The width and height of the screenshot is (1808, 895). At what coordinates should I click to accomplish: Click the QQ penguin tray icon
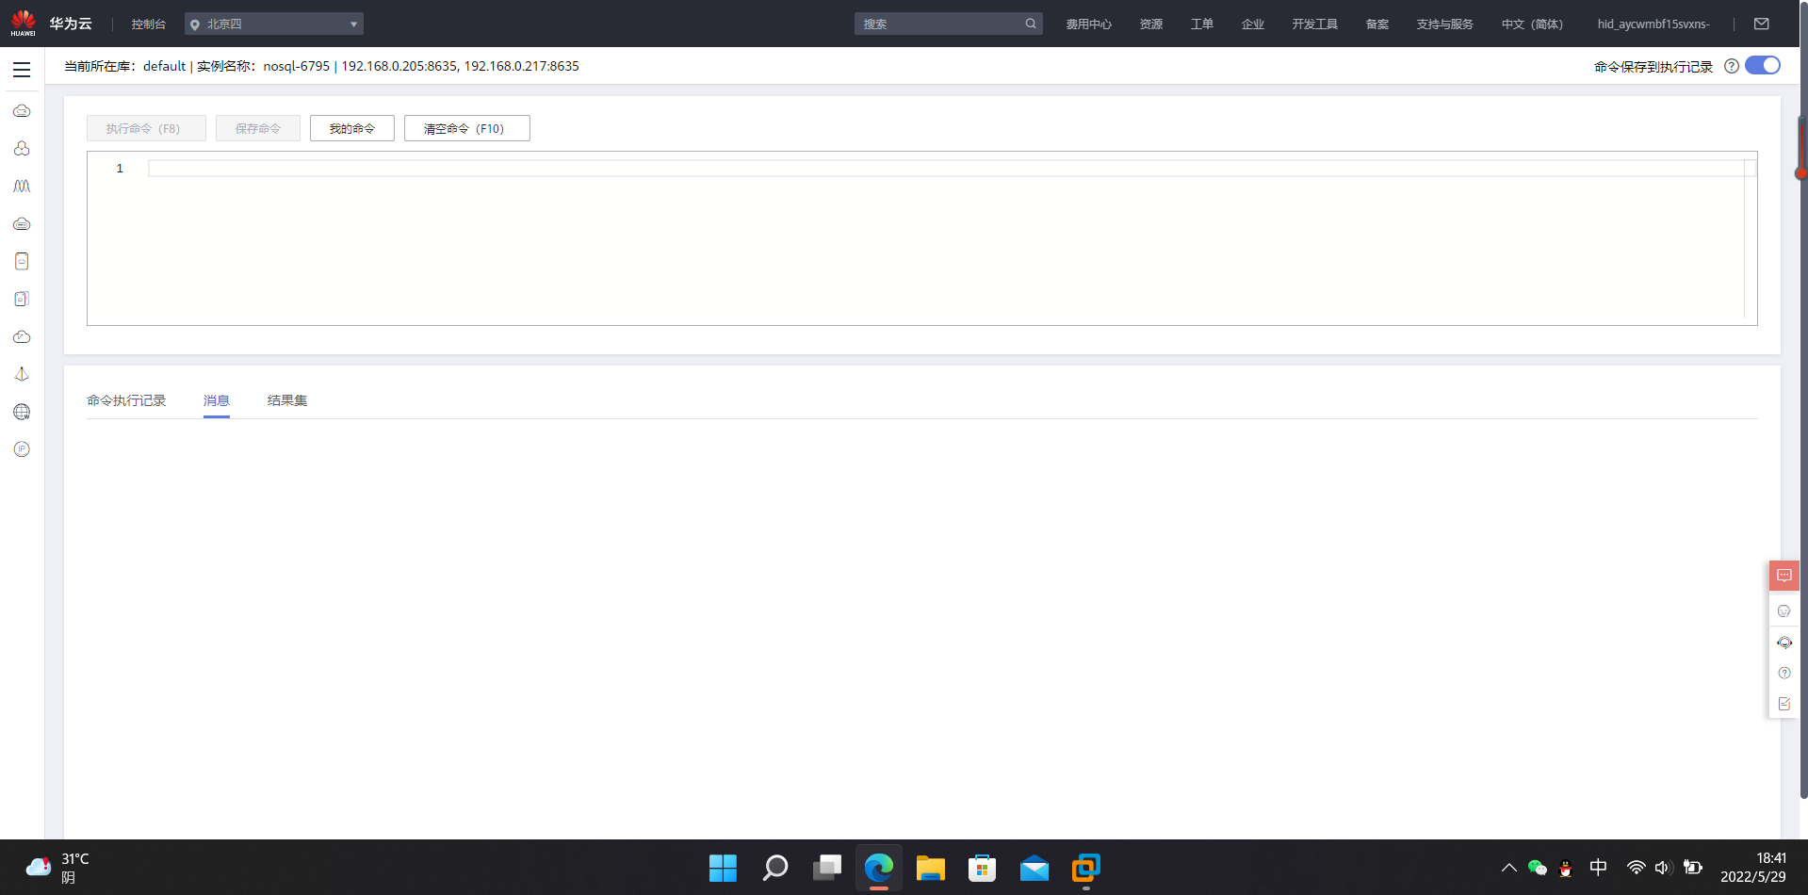click(x=1566, y=868)
